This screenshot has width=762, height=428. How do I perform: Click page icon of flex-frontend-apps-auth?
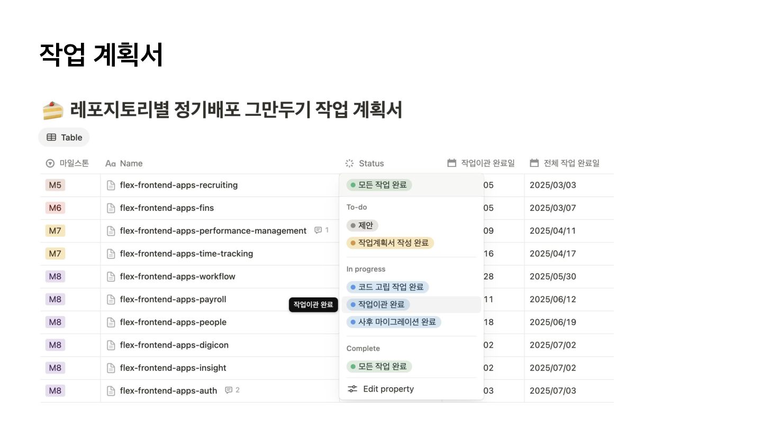click(x=111, y=390)
